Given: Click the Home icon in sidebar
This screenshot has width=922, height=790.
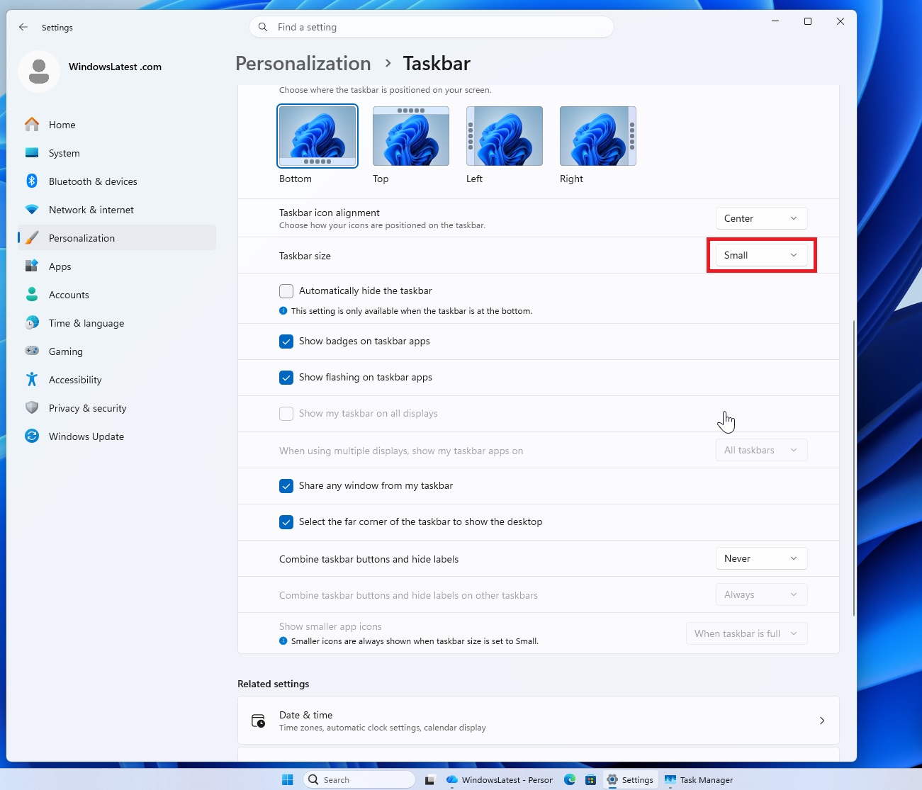Looking at the screenshot, I should pyautogui.click(x=32, y=125).
